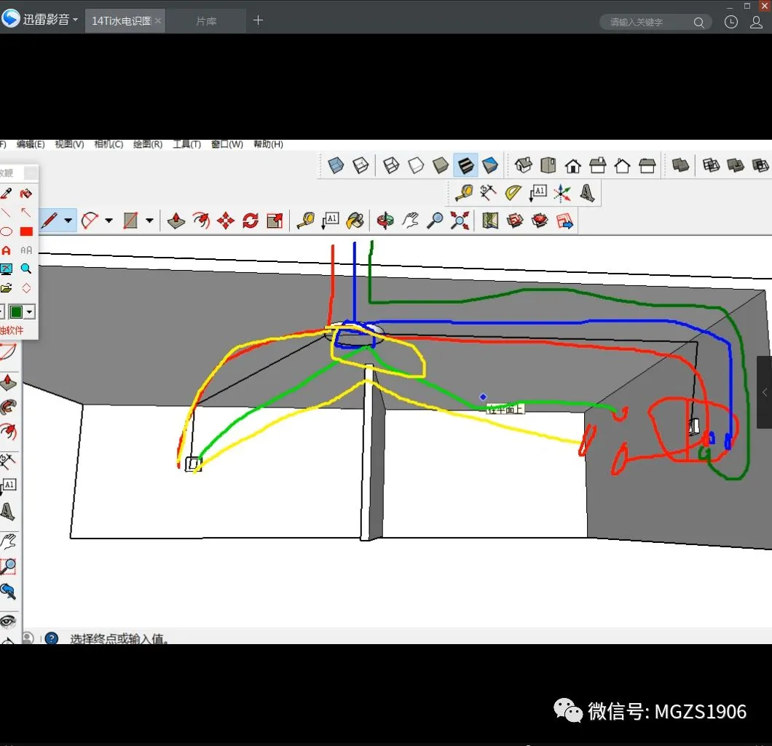
Task: Open 3D Warehouse
Action: (x=514, y=221)
